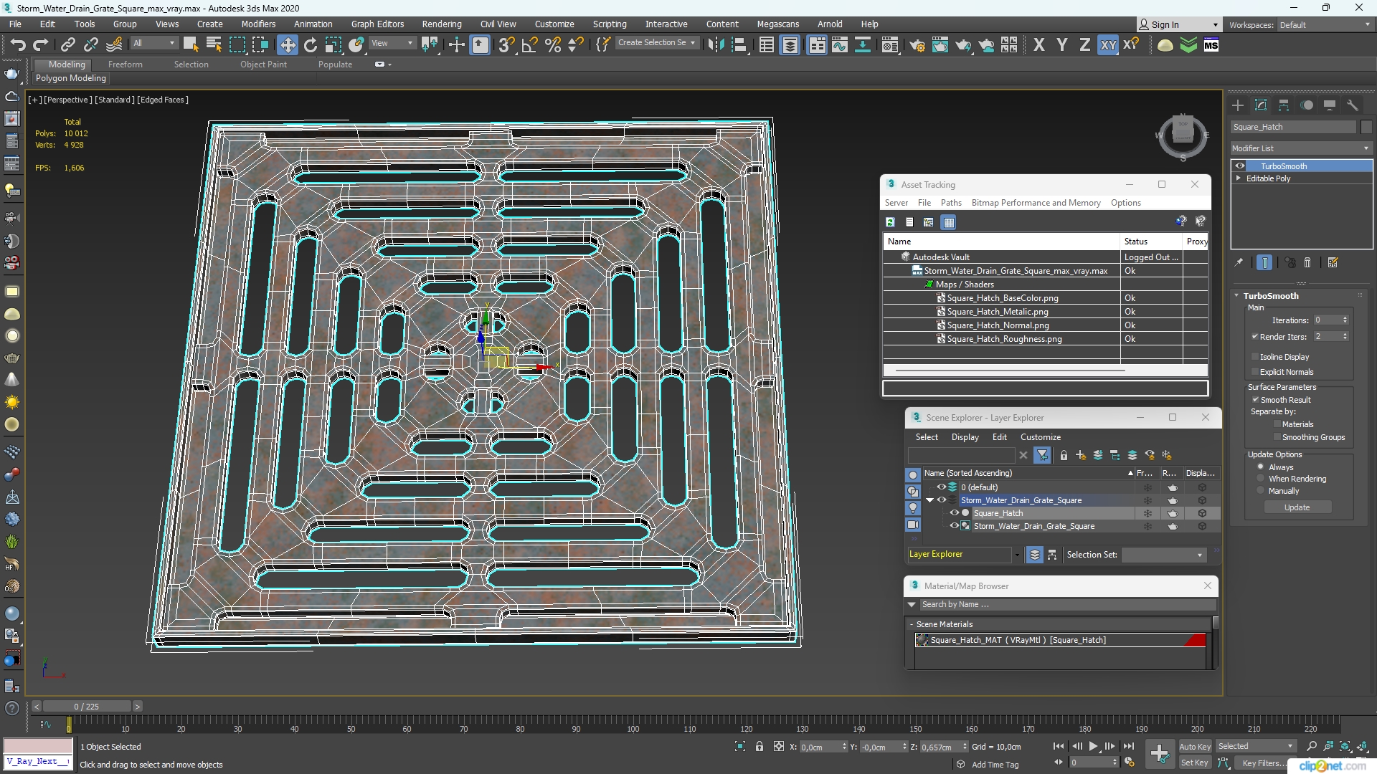Open the Create Selection Set dropdown
1377x774 pixels.
[x=656, y=43]
